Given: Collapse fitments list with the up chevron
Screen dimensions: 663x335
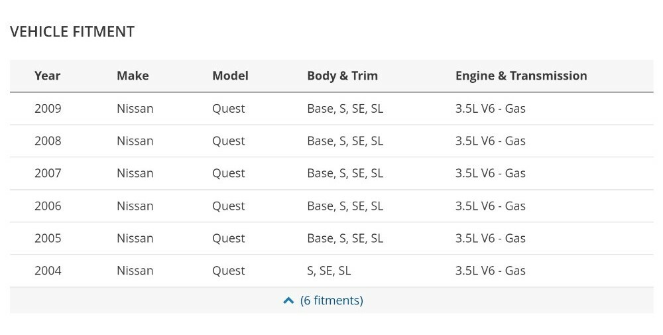Looking at the screenshot, I should [288, 301].
